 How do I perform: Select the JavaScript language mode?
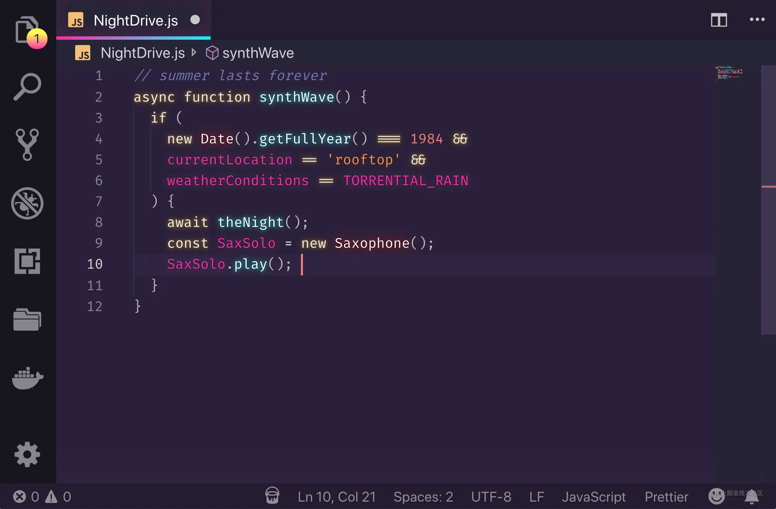point(593,496)
